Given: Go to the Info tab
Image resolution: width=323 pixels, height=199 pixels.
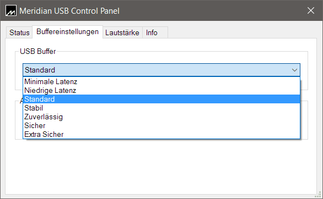Looking at the screenshot, I should [152, 32].
